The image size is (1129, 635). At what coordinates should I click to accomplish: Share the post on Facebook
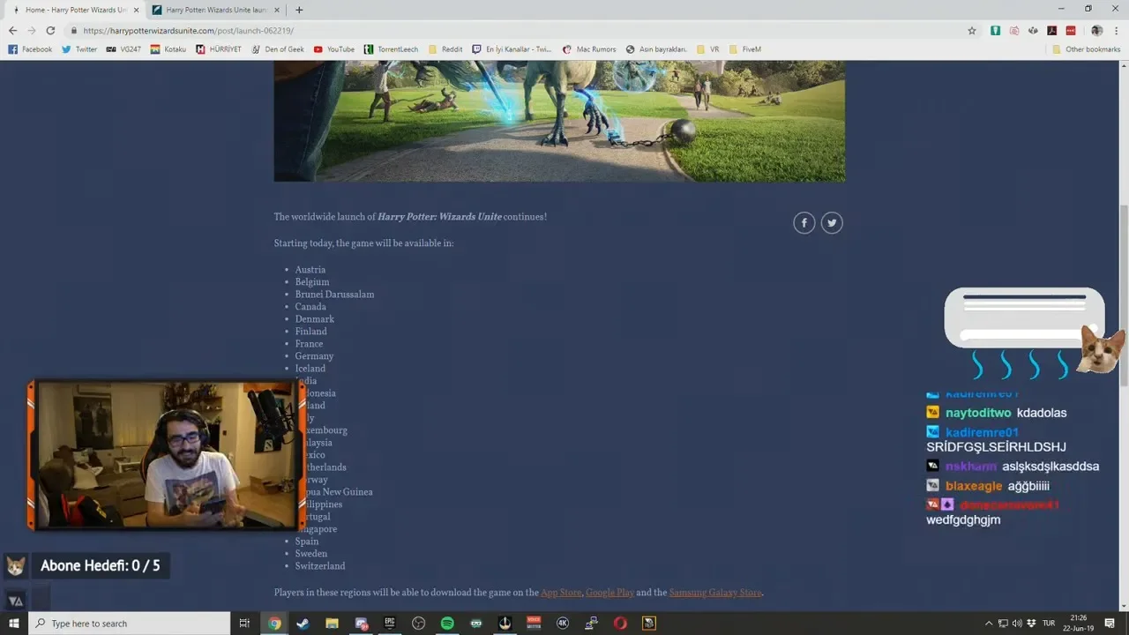click(804, 223)
